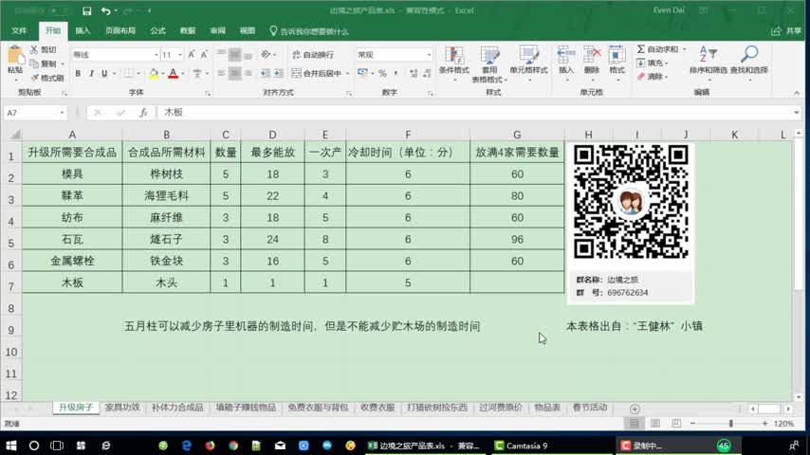810x455 pixels.
Task: Click the QR code image
Action: tap(631, 202)
